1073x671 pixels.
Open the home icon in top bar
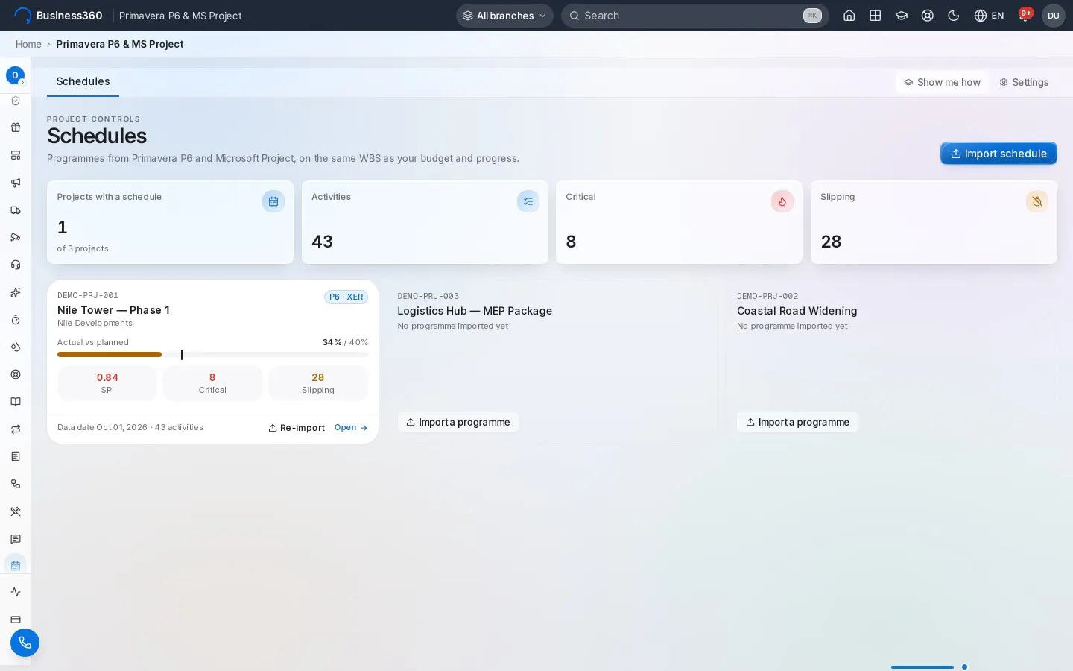(x=849, y=16)
